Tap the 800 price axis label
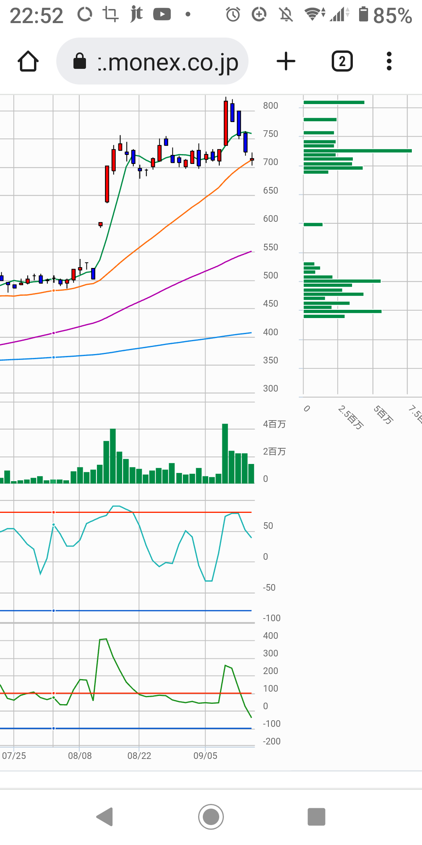Viewport: 422px width, 845px height. point(270,106)
